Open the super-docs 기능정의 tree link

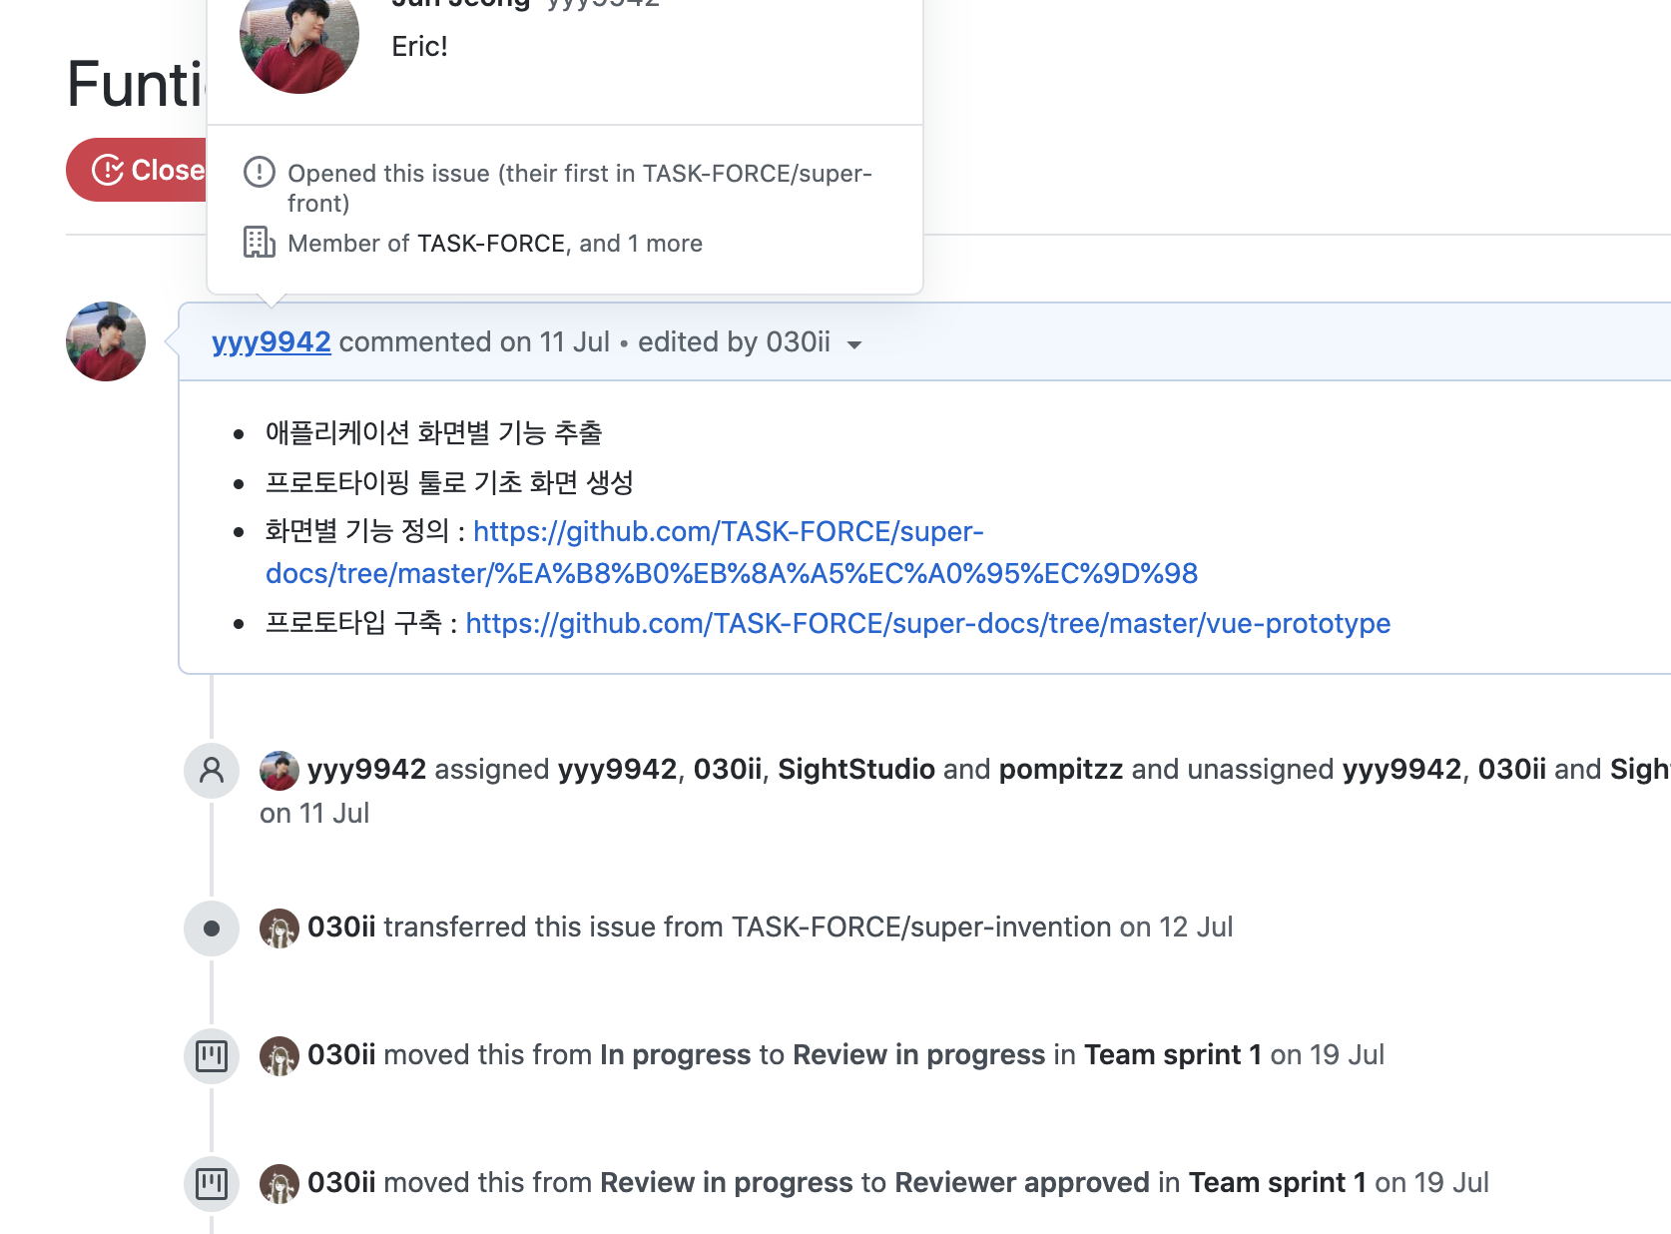pos(732,552)
